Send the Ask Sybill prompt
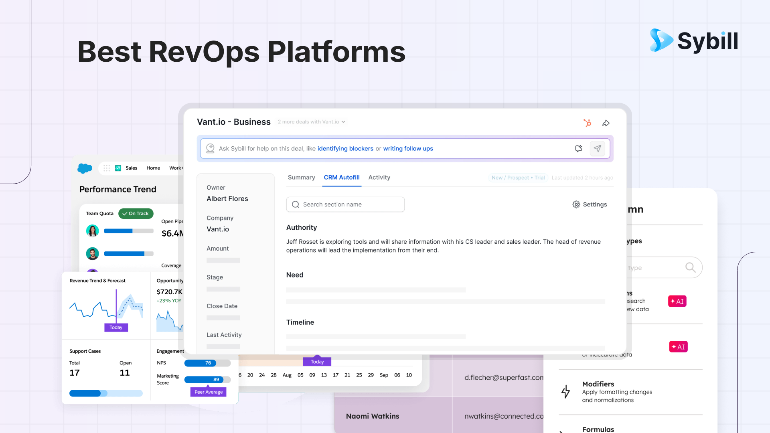 click(x=598, y=148)
